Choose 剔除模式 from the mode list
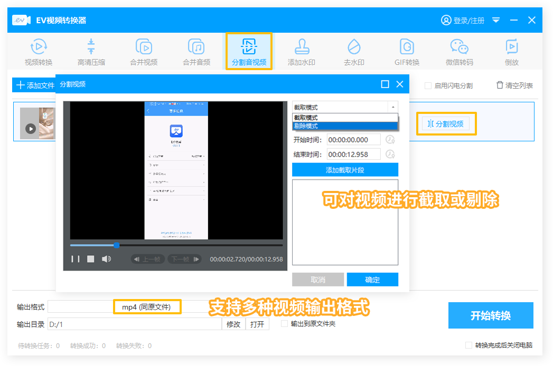 [x=344, y=126]
